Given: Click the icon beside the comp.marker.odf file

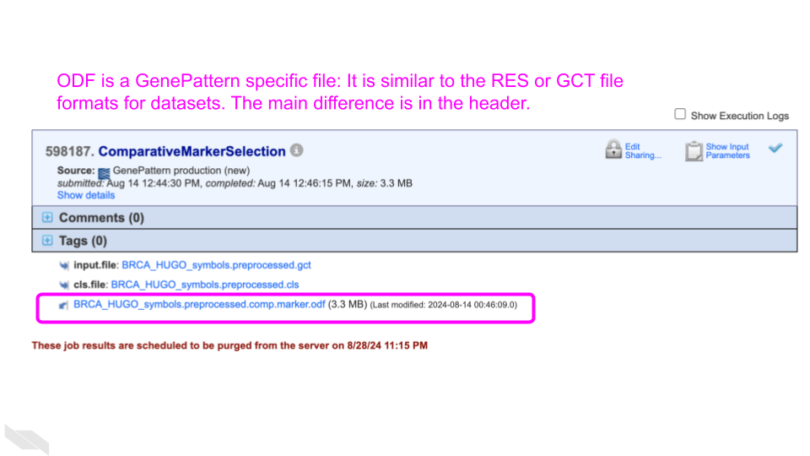Looking at the screenshot, I should 63,305.
